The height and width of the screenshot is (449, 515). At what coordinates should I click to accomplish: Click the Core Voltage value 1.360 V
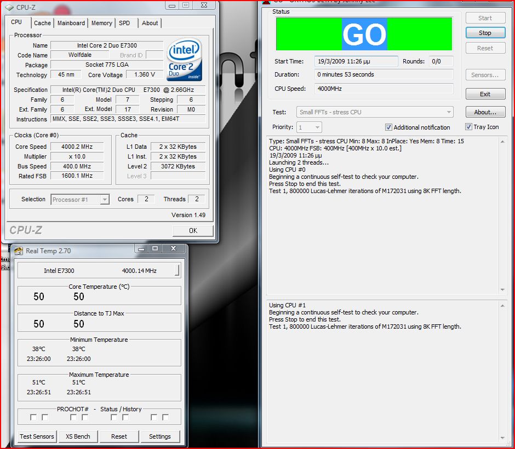tap(145, 74)
